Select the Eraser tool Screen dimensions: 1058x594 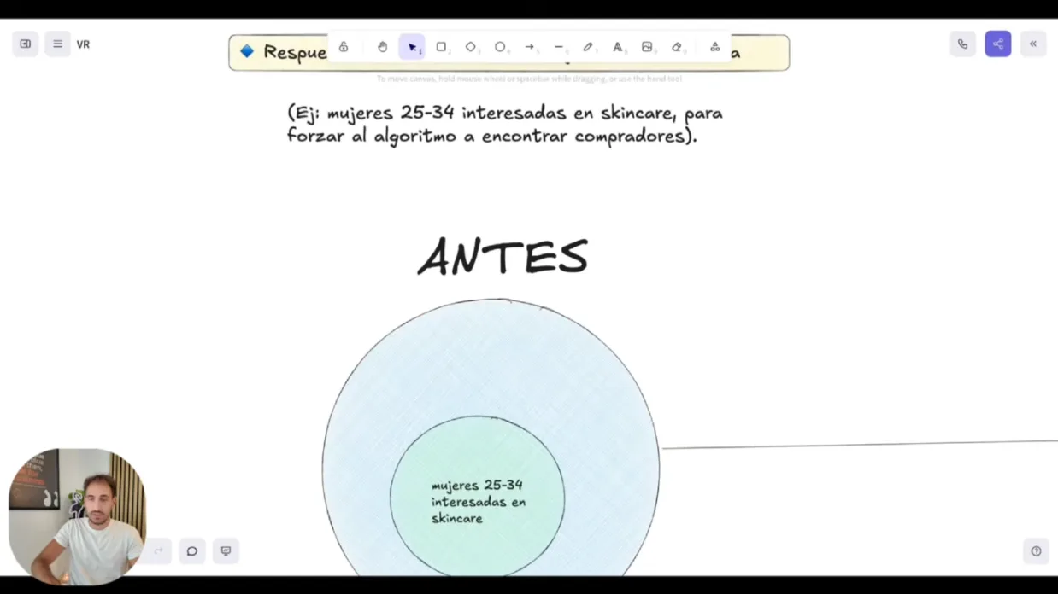[677, 47]
